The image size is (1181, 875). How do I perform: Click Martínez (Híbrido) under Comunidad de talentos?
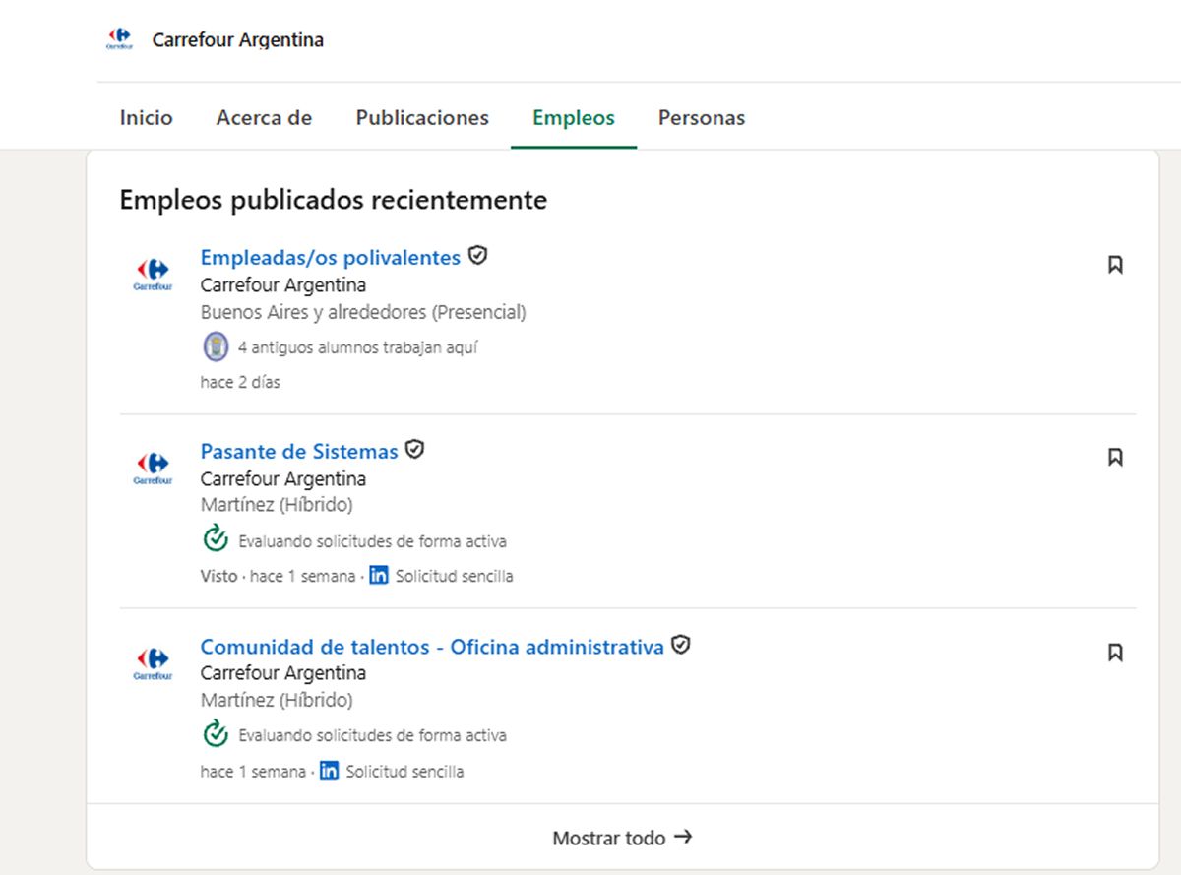277,700
